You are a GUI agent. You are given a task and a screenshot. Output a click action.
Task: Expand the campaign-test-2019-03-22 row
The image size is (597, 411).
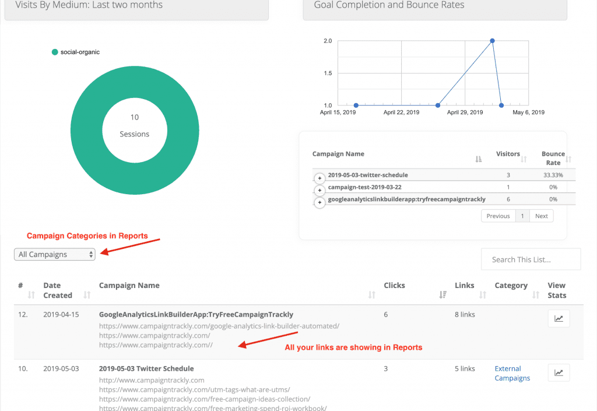(319, 190)
